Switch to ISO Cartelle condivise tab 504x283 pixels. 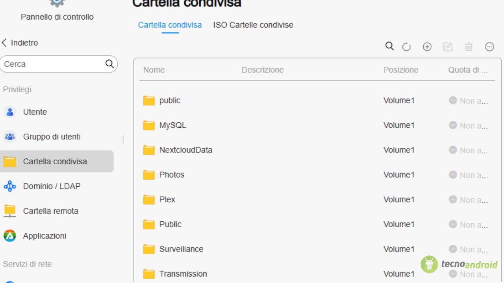[x=253, y=25]
